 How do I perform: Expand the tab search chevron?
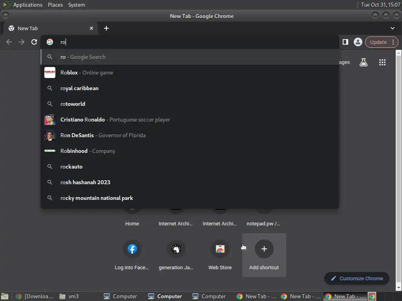click(393, 28)
